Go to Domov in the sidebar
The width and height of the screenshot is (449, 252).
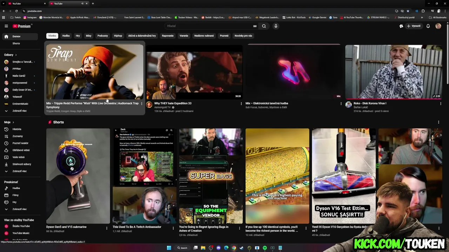[20, 36]
